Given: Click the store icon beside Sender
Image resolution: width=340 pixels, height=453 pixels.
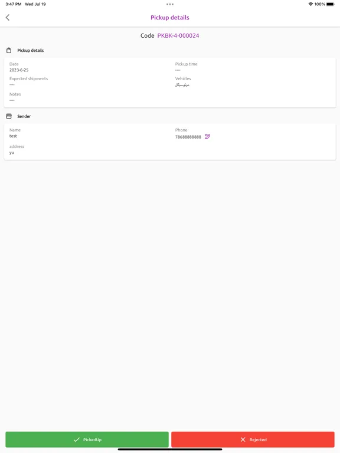Looking at the screenshot, I should pyautogui.click(x=9, y=116).
